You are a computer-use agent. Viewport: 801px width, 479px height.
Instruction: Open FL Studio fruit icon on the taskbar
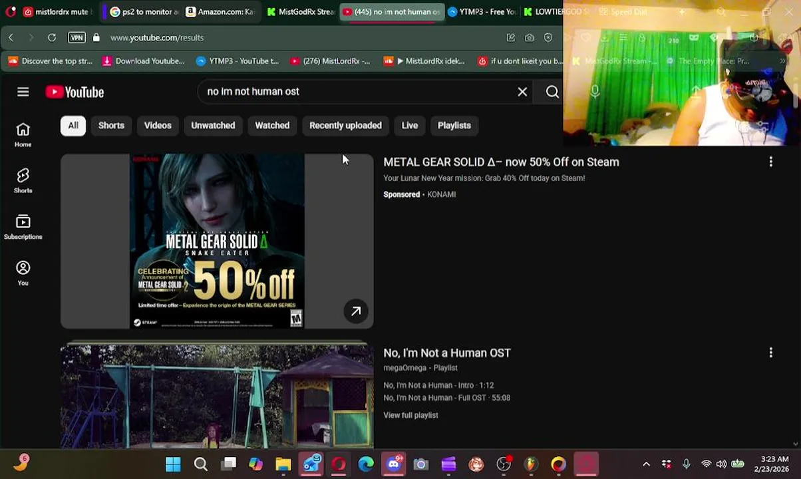pyautogui.click(x=531, y=464)
